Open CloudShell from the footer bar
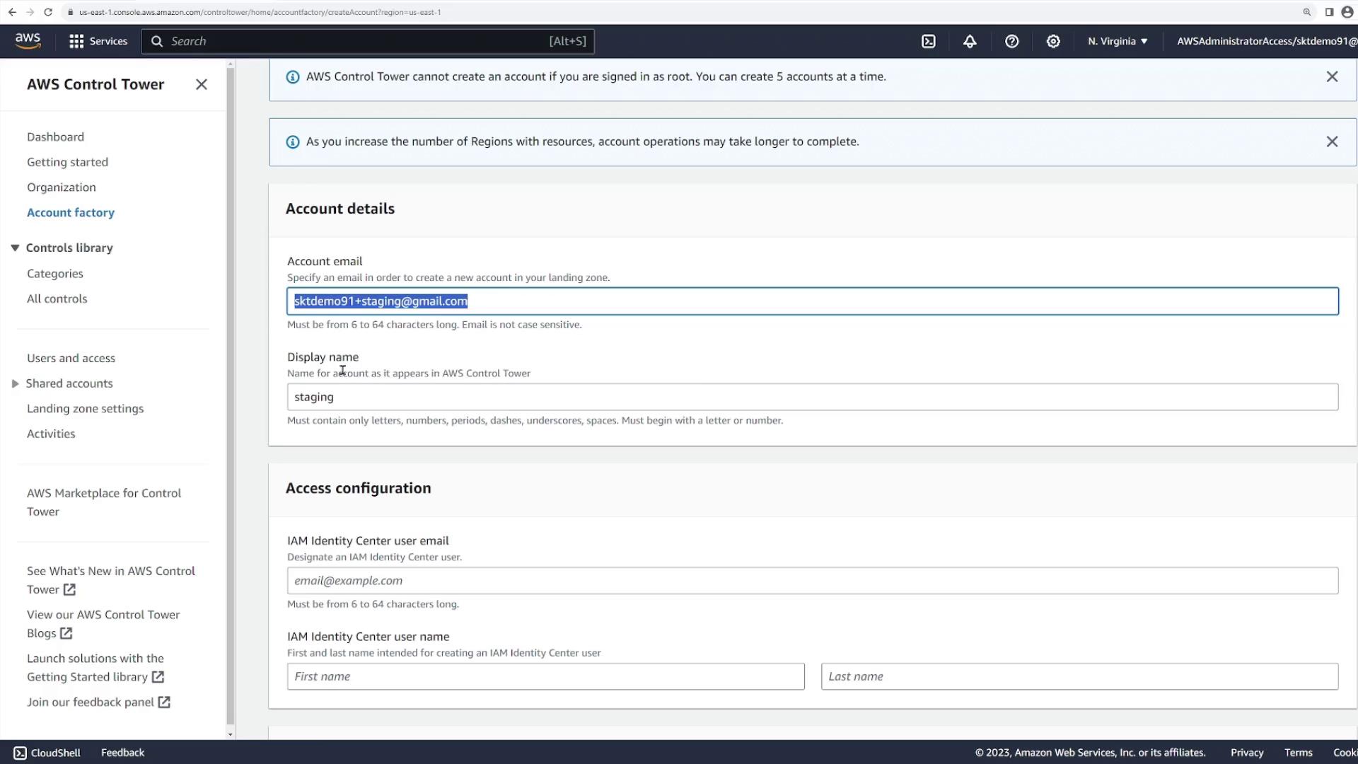This screenshot has height=764, width=1358. [x=47, y=753]
